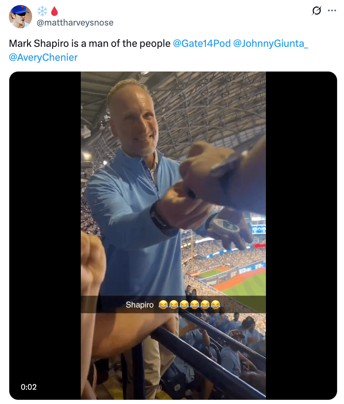344x404 pixels.
Task: Click the snowflake emoji in display name
Action: point(42,11)
